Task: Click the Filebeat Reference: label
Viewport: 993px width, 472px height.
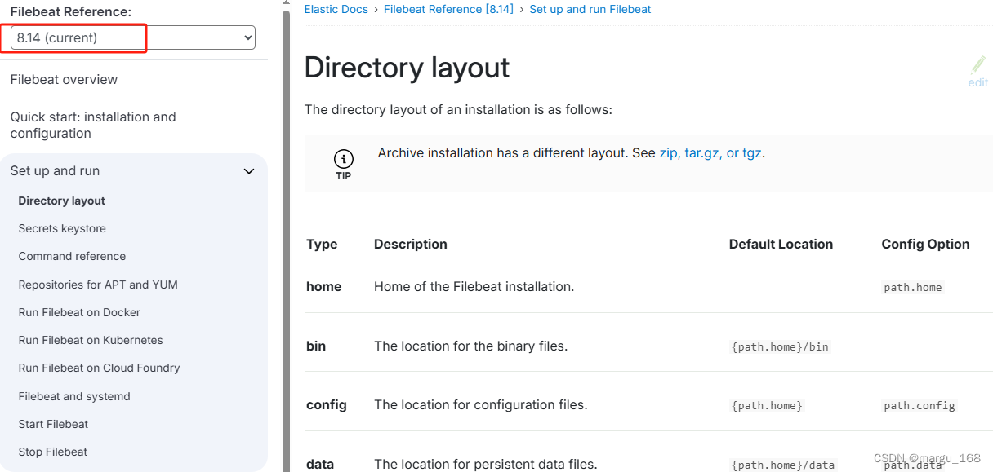Action: click(x=70, y=11)
